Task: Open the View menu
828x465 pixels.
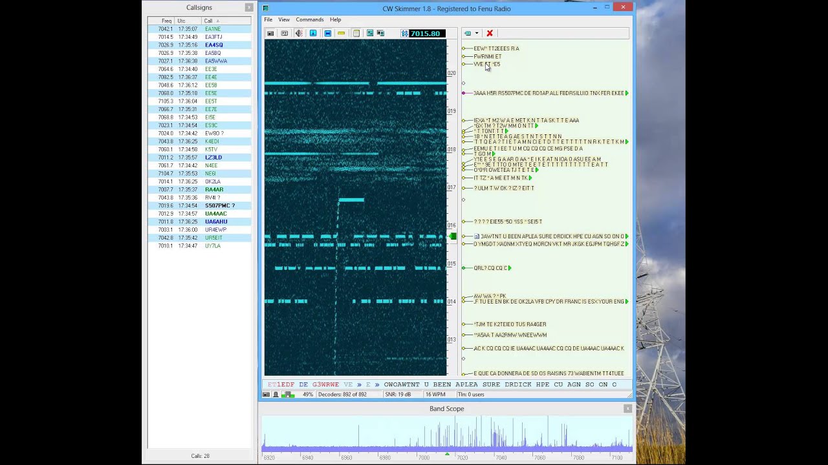Action: pos(284,20)
